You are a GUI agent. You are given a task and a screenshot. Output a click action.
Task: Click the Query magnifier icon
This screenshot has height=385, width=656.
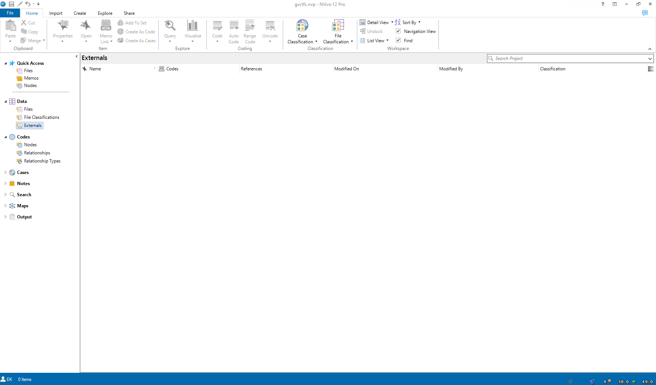(170, 26)
